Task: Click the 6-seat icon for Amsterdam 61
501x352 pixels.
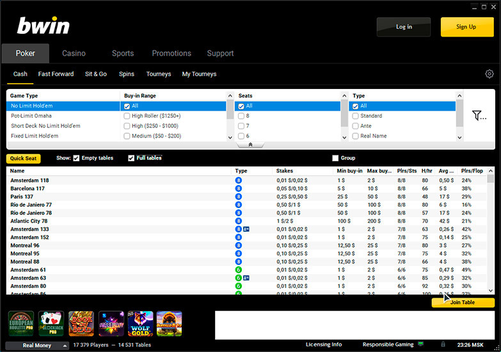Action: 239,270
